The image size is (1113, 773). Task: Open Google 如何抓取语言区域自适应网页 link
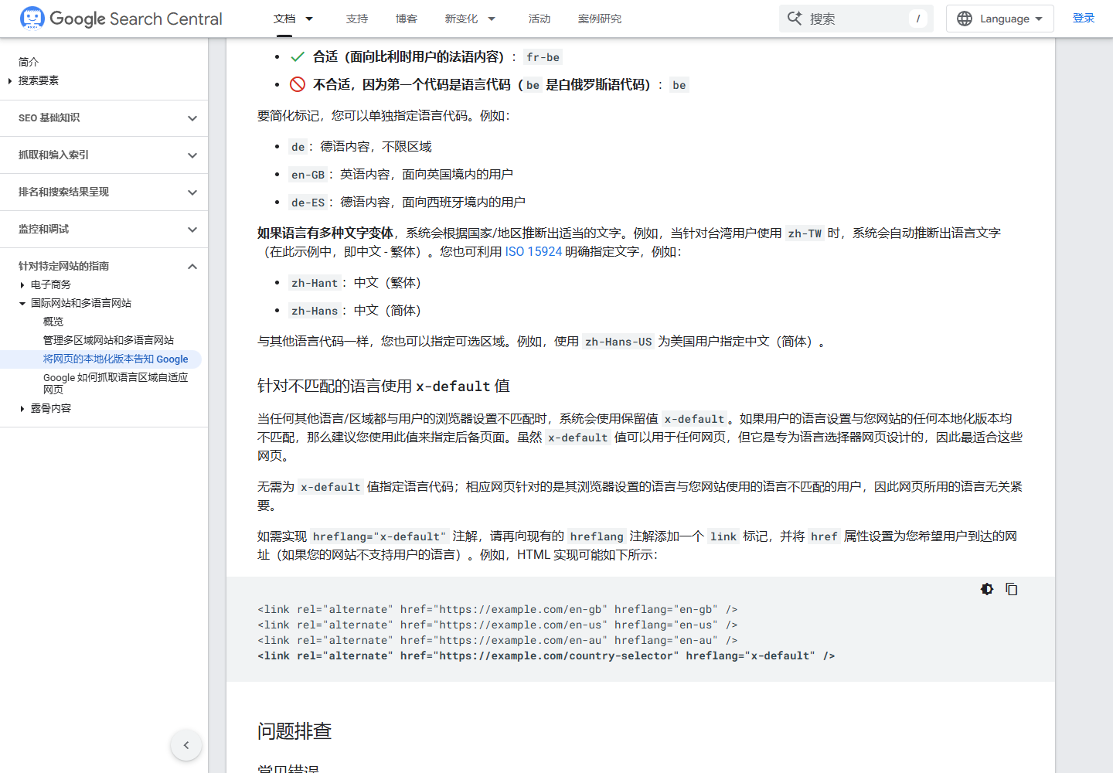(x=116, y=383)
